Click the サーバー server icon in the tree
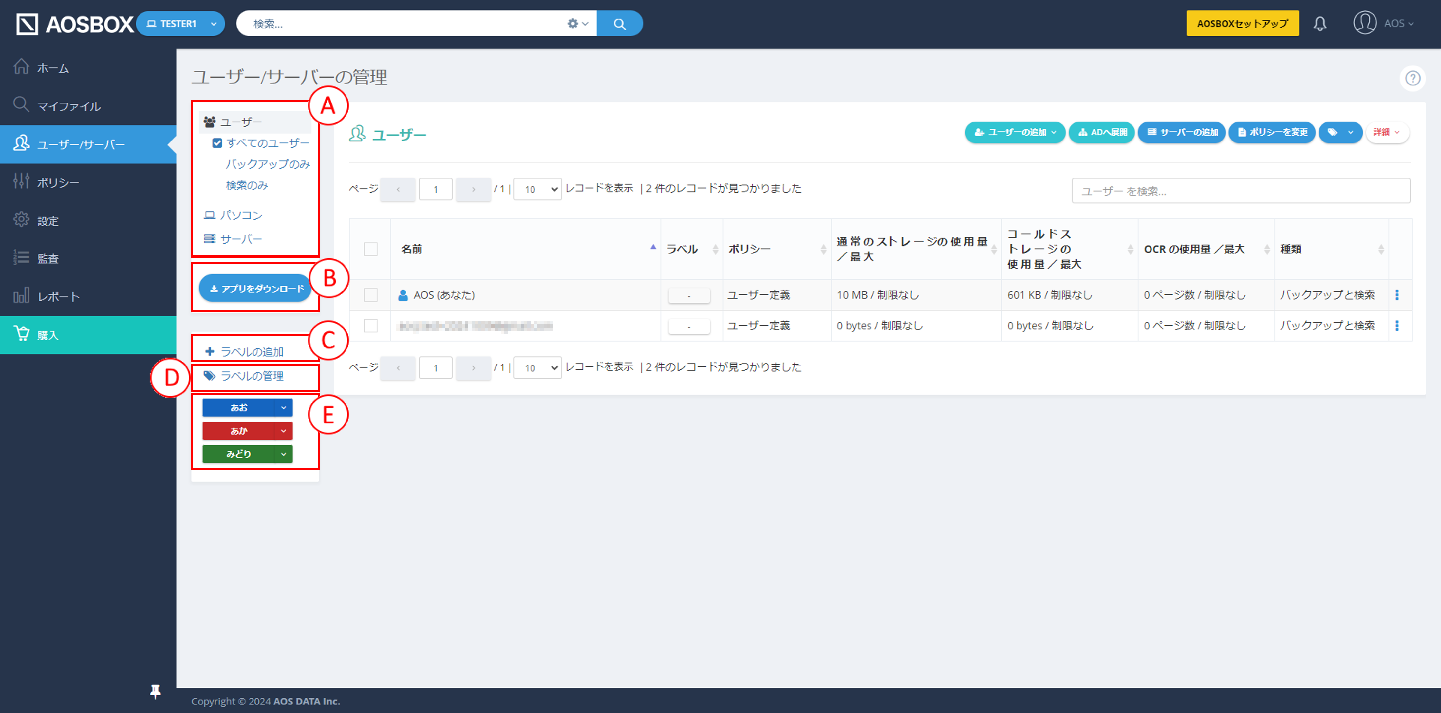 (210, 239)
